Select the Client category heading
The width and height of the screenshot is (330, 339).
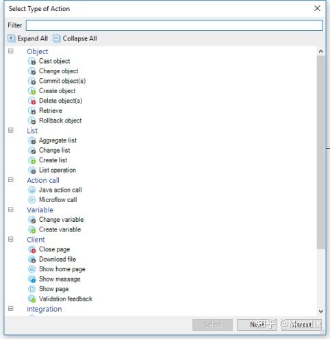36,240
